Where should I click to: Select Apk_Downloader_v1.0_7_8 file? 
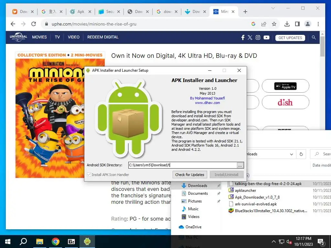click(257, 197)
